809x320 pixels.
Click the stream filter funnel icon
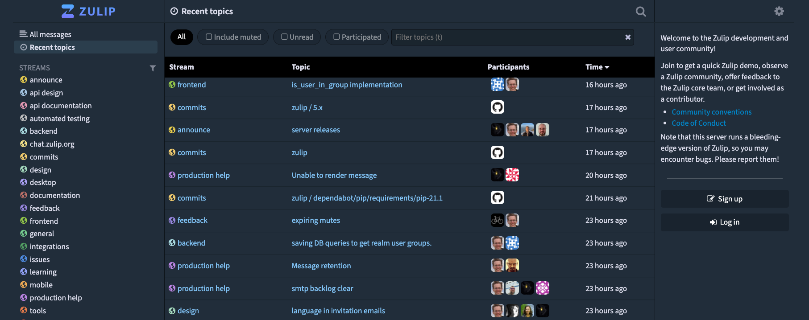(x=153, y=68)
